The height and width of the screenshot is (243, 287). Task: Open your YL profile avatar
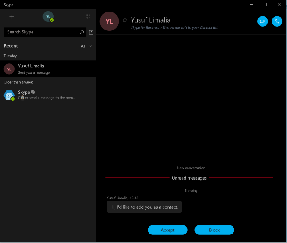click(x=48, y=16)
